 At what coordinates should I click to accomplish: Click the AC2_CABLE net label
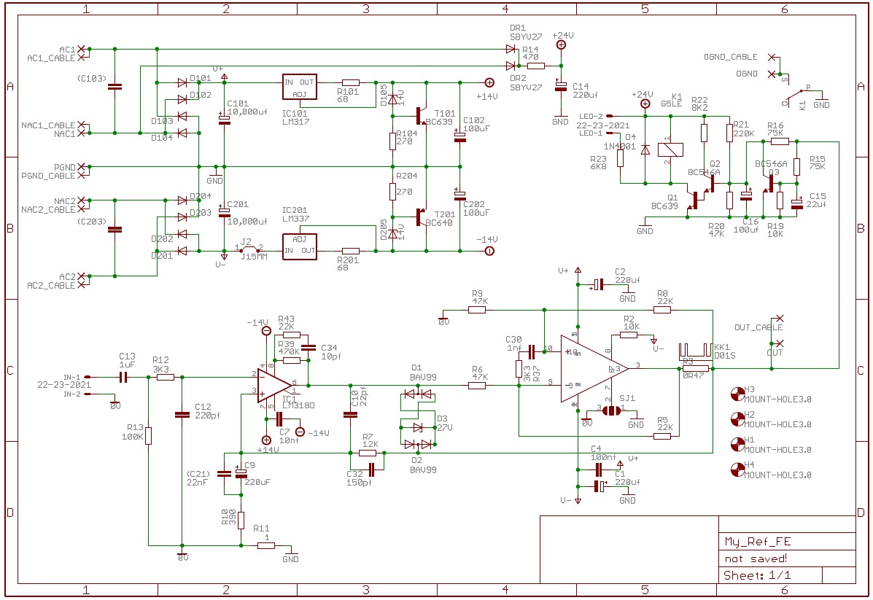50,286
